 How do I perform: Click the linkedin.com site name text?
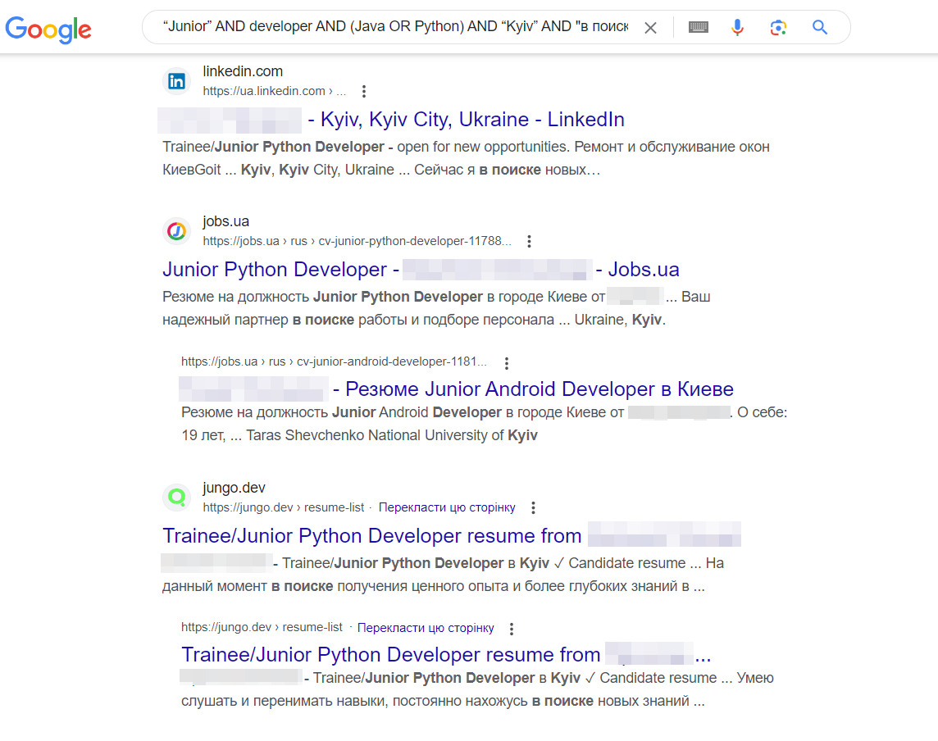242,71
